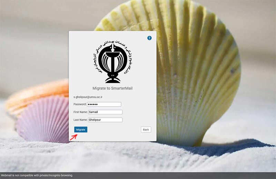Click the Migrate to SmarterMail heading
This screenshot has width=276, height=179.
(112, 88)
